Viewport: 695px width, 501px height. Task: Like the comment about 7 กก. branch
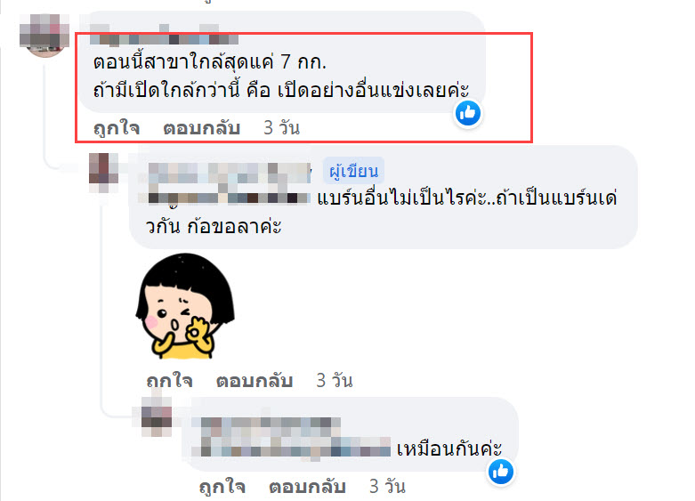[x=117, y=128]
